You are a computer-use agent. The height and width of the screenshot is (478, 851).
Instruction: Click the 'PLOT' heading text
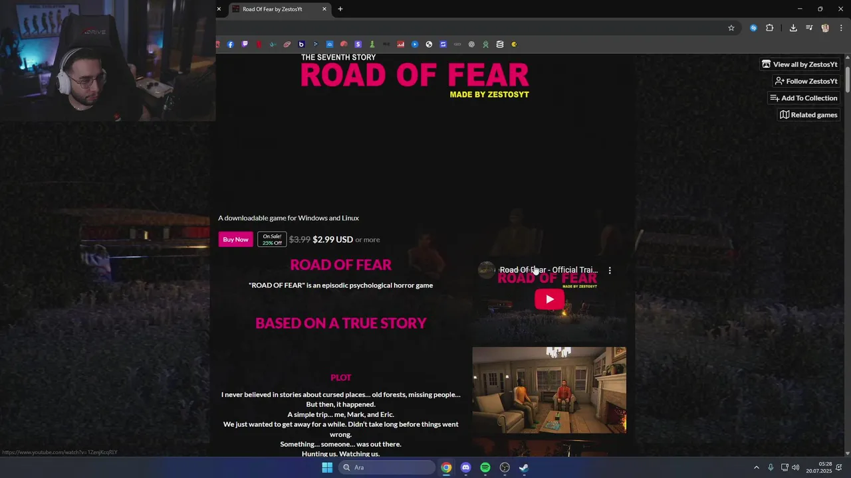point(341,377)
